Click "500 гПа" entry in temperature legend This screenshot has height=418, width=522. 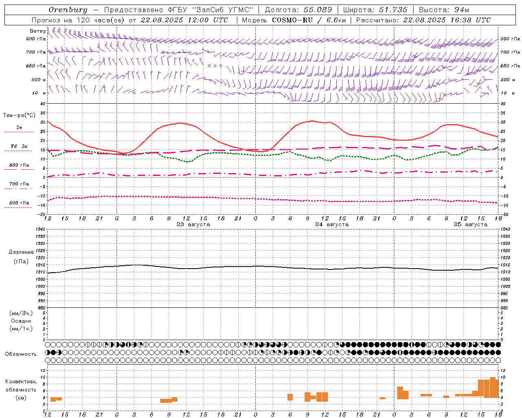[19, 203]
